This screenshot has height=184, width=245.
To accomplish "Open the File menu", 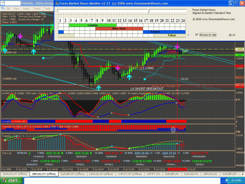I will coord(8,9).
